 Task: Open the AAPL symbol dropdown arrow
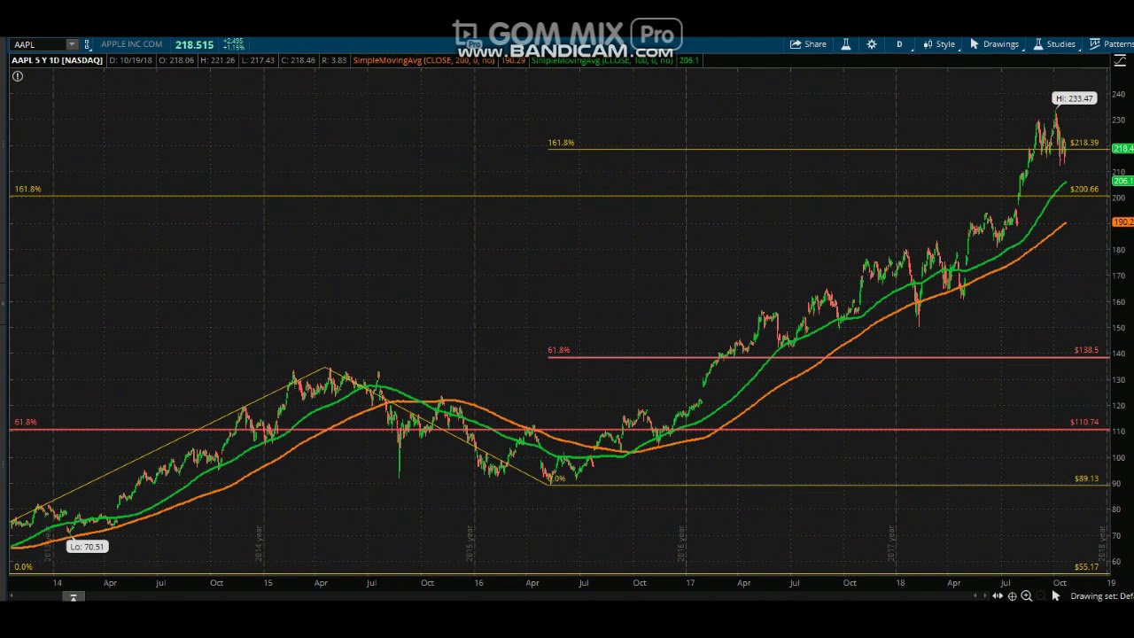72,44
